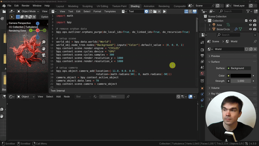Disable BézierCircle in renders via camera toggle
This screenshot has width=259, height=146.
[255, 29]
